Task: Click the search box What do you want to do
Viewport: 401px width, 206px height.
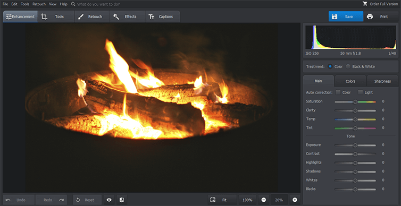Action: click(x=98, y=4)
